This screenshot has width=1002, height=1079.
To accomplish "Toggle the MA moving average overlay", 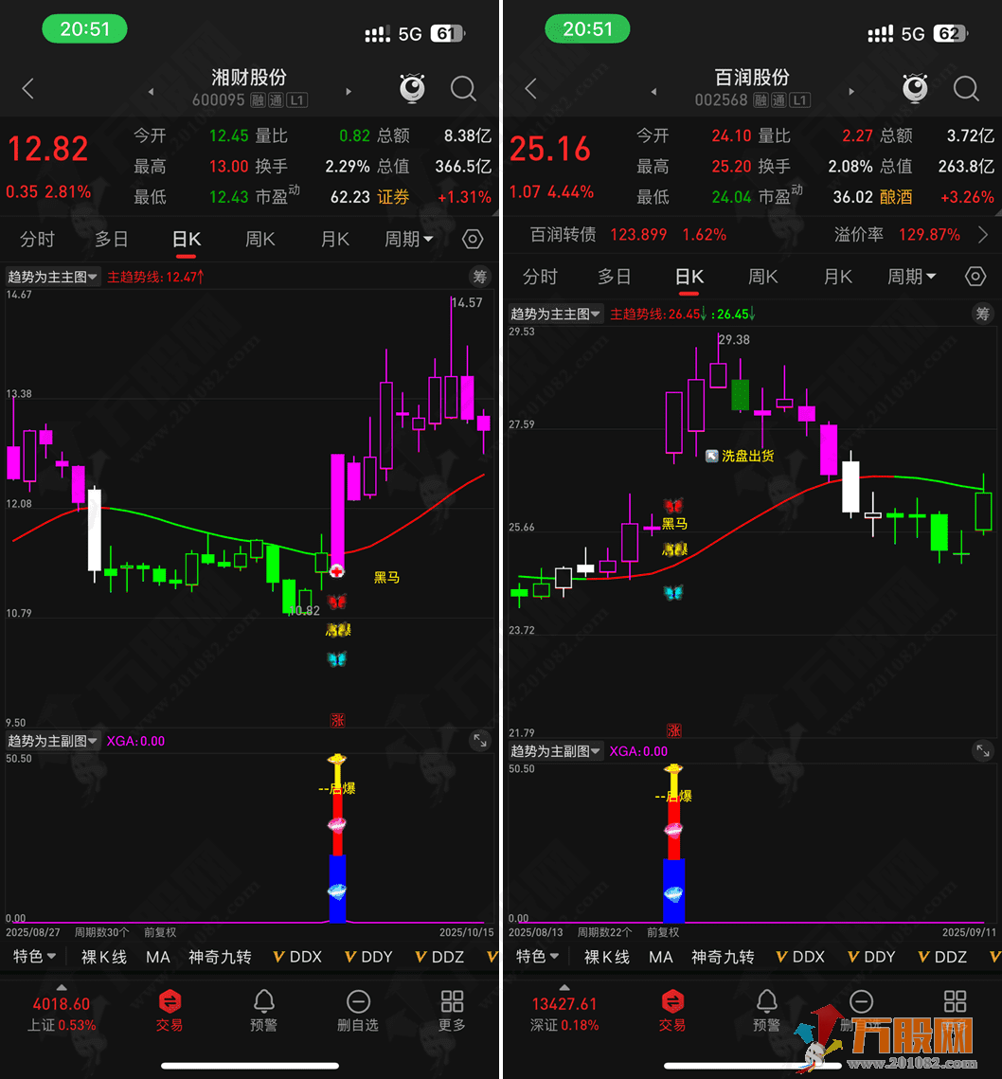I will point(158,957).
